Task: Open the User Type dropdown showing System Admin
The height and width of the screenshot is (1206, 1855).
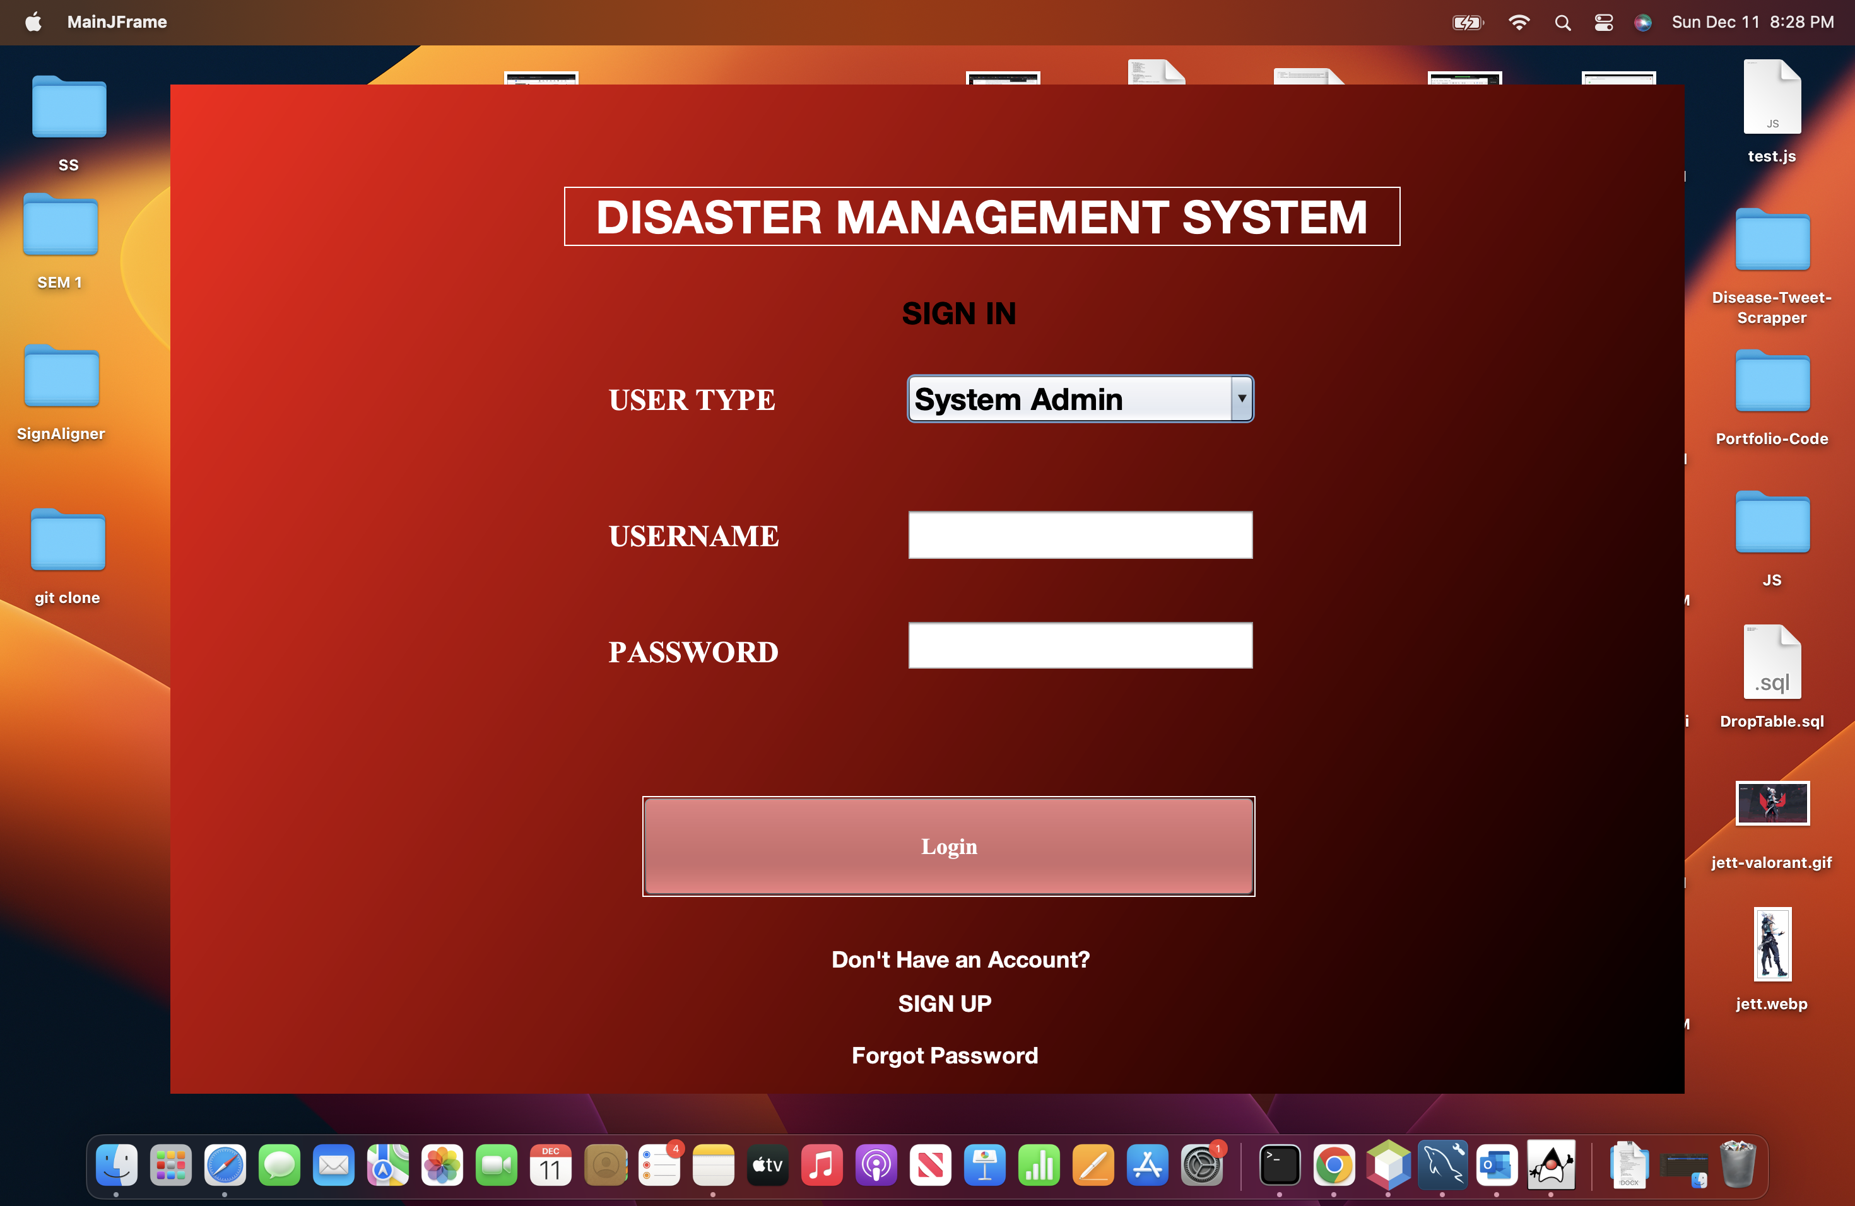Action: point(1080,399)
